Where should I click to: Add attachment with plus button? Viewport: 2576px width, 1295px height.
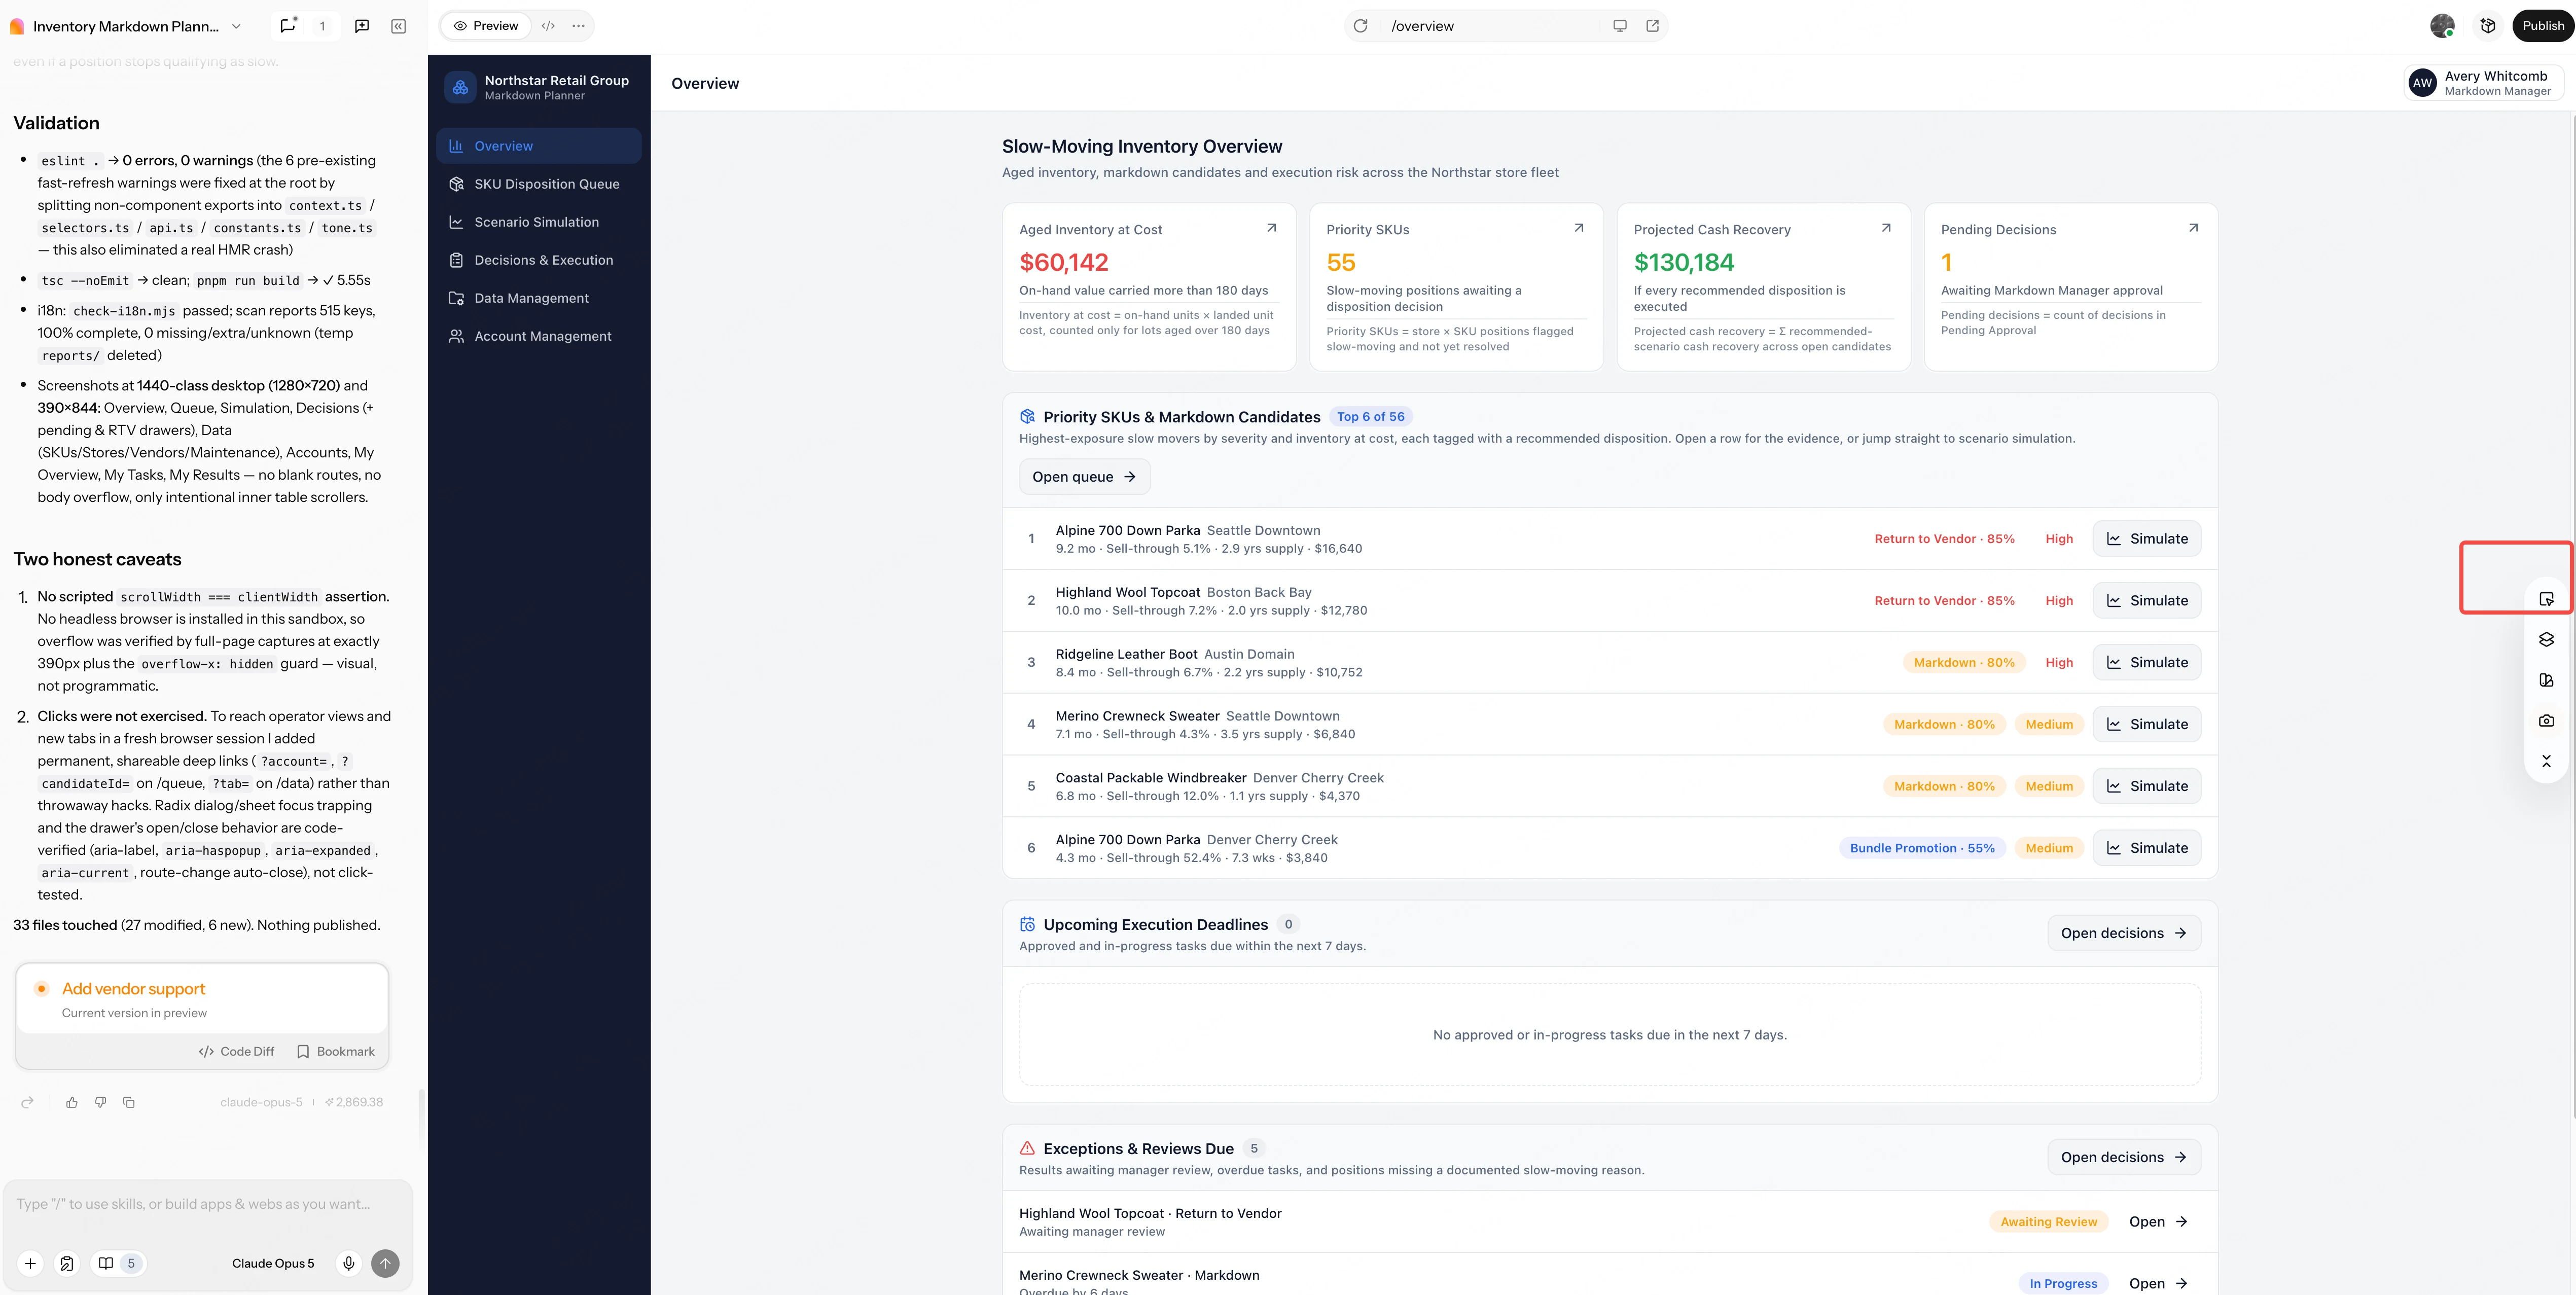coord(30,1263)
